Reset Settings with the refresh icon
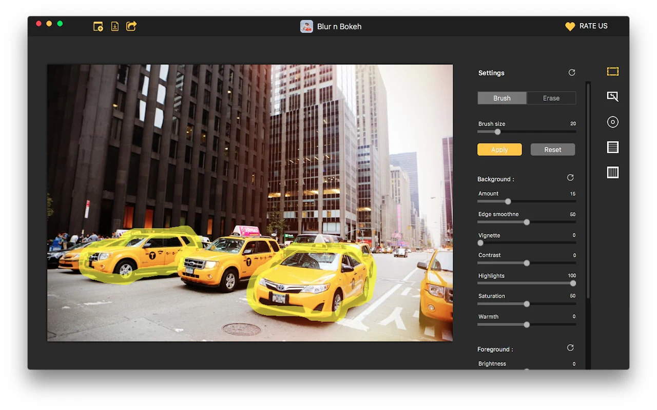The width and height of the screenshot is (657, 410). tap(572, 73)
